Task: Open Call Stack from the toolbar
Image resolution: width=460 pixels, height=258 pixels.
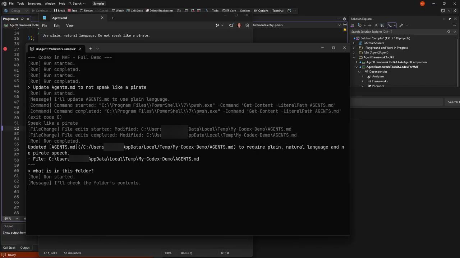Action: pos(135,11)
